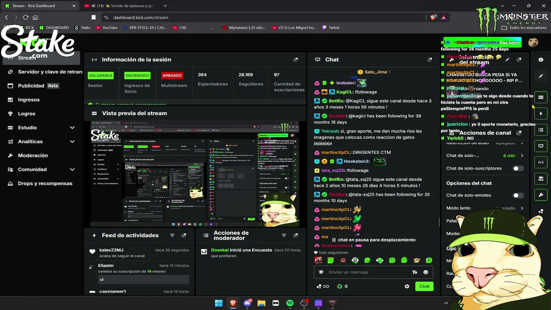Open the Myinstants bookmark
Viewport: 551px width, 310px height.
tap(245, 28)
